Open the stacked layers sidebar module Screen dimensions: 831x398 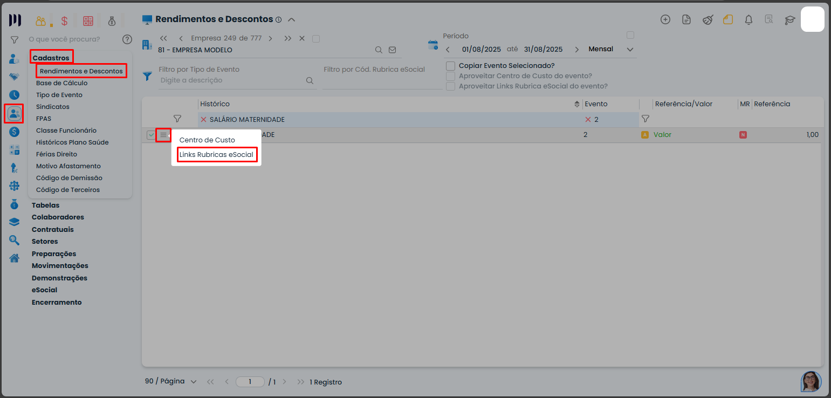coord(15,222)
